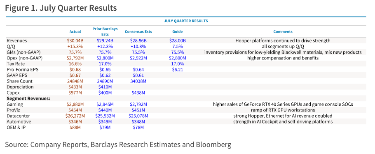Select the 'all segments up Q/Q' comment
The width and height of the screenshot is (375, 154).
pos(283,47)
